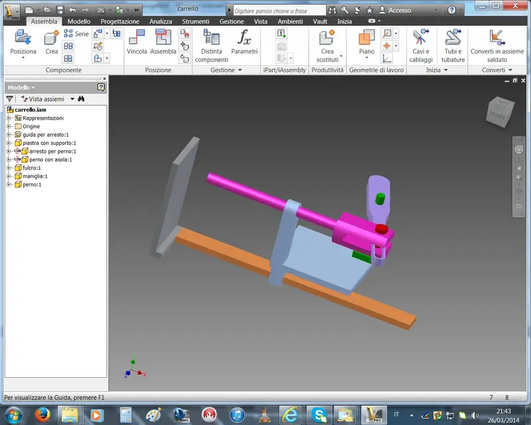Screen dimensions: 531x425
Task: Open the Strumenti ribbon tab
Action: pos(195,21)
